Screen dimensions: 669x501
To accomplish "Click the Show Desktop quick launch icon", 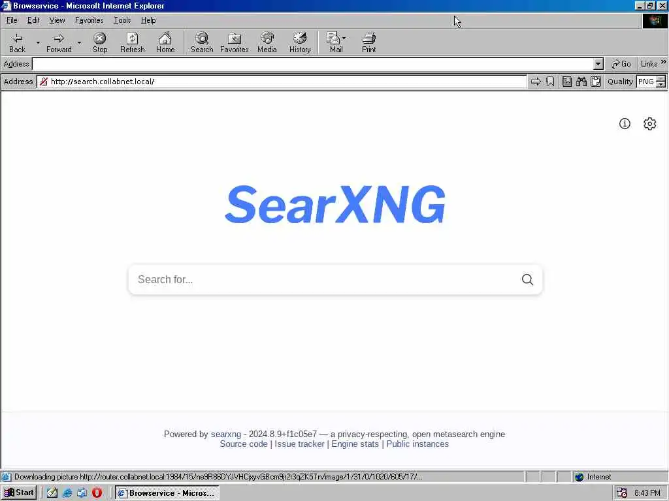I will tap(52, 493).
